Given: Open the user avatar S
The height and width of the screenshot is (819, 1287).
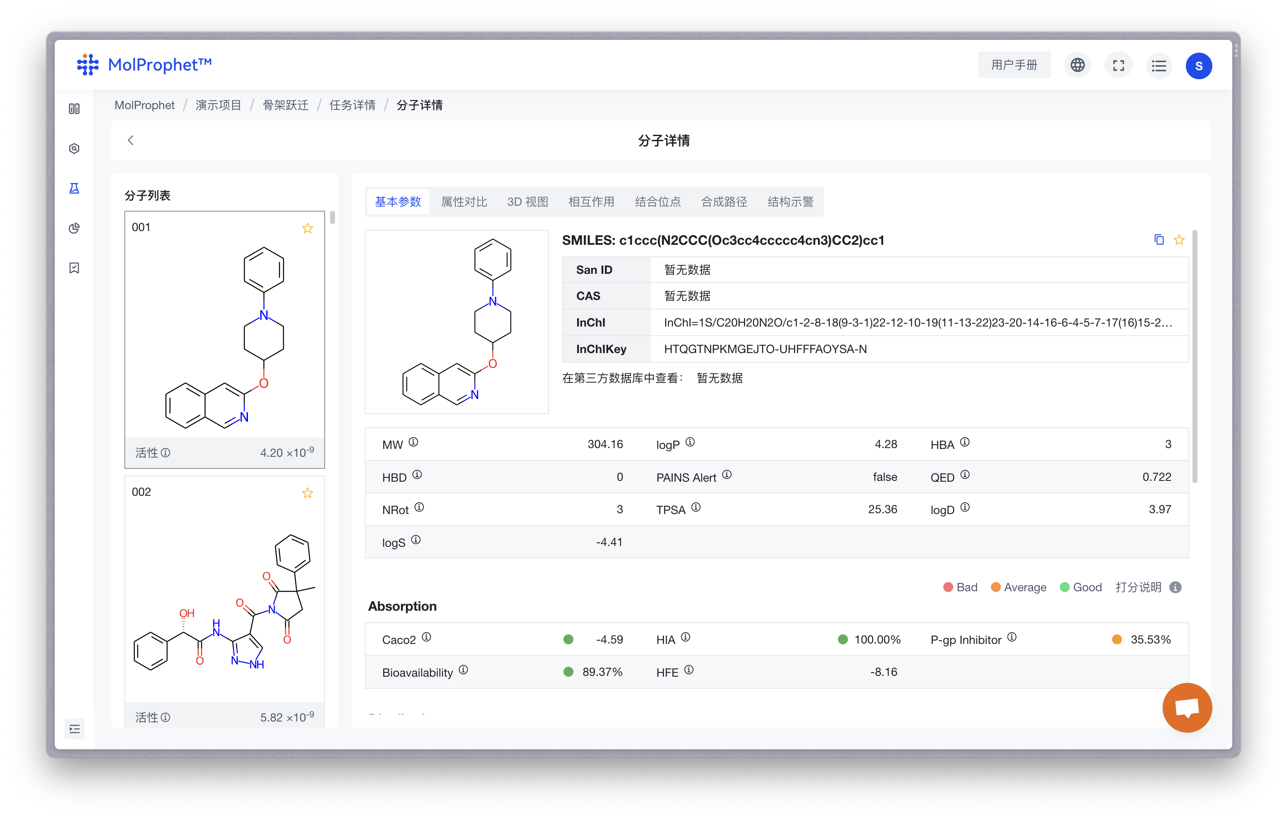Looking at the screenshot, I should click(1199, 65).
